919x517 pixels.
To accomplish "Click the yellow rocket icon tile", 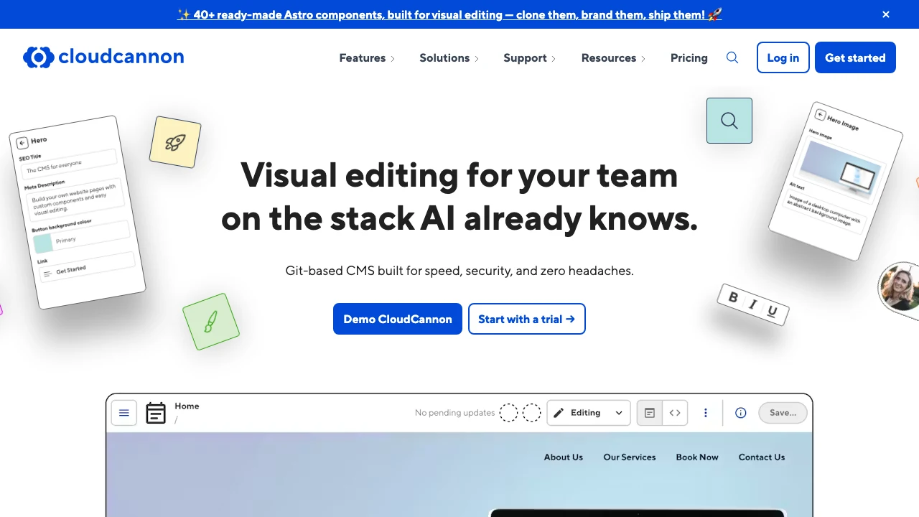I will (x=175, y=142).
